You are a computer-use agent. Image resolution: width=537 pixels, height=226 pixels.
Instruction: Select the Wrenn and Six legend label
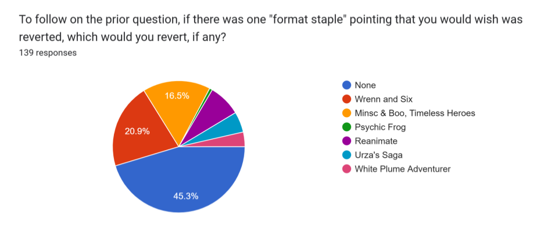[x=384, y=99]
